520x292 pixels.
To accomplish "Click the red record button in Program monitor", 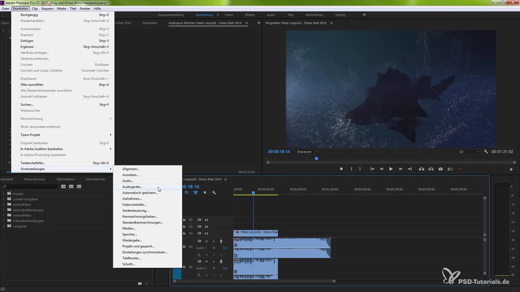I will tap(460, 169).
